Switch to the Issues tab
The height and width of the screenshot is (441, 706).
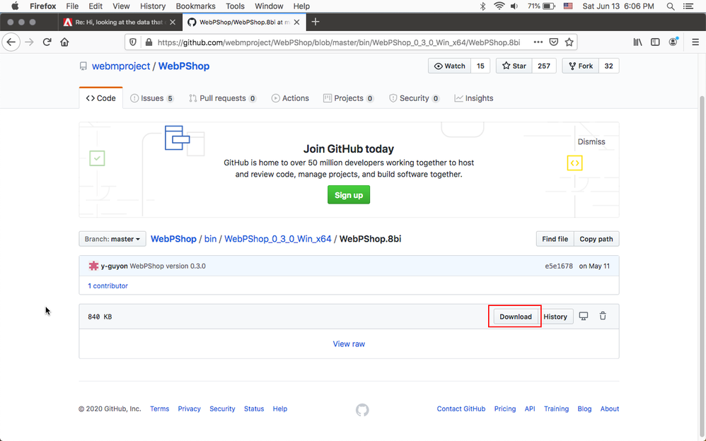pos(151,98)
